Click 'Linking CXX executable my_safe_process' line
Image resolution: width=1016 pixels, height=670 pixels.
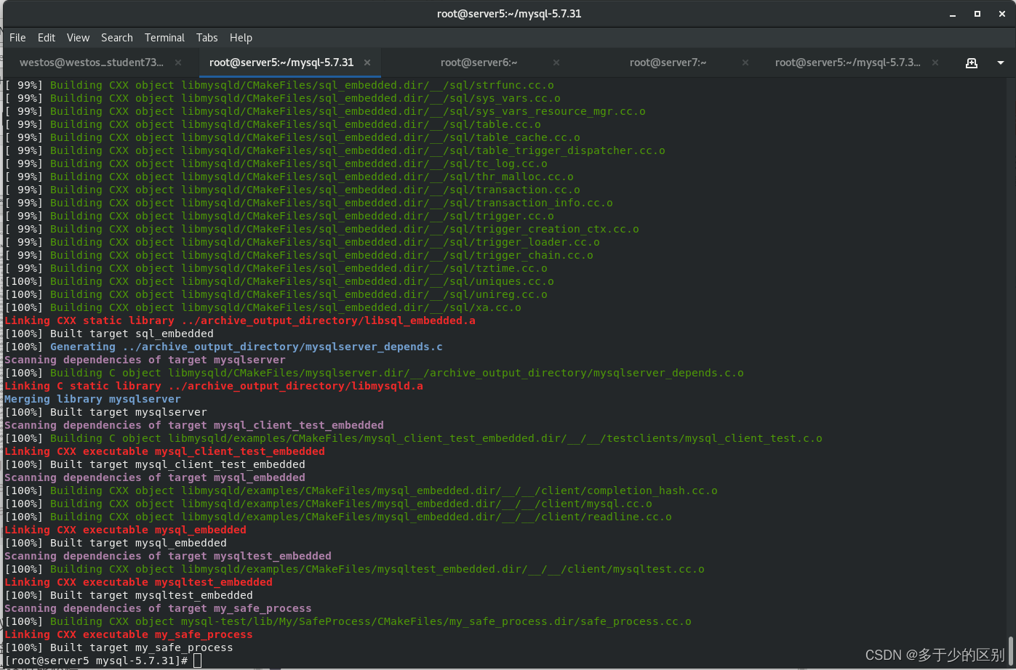point(129,634)
